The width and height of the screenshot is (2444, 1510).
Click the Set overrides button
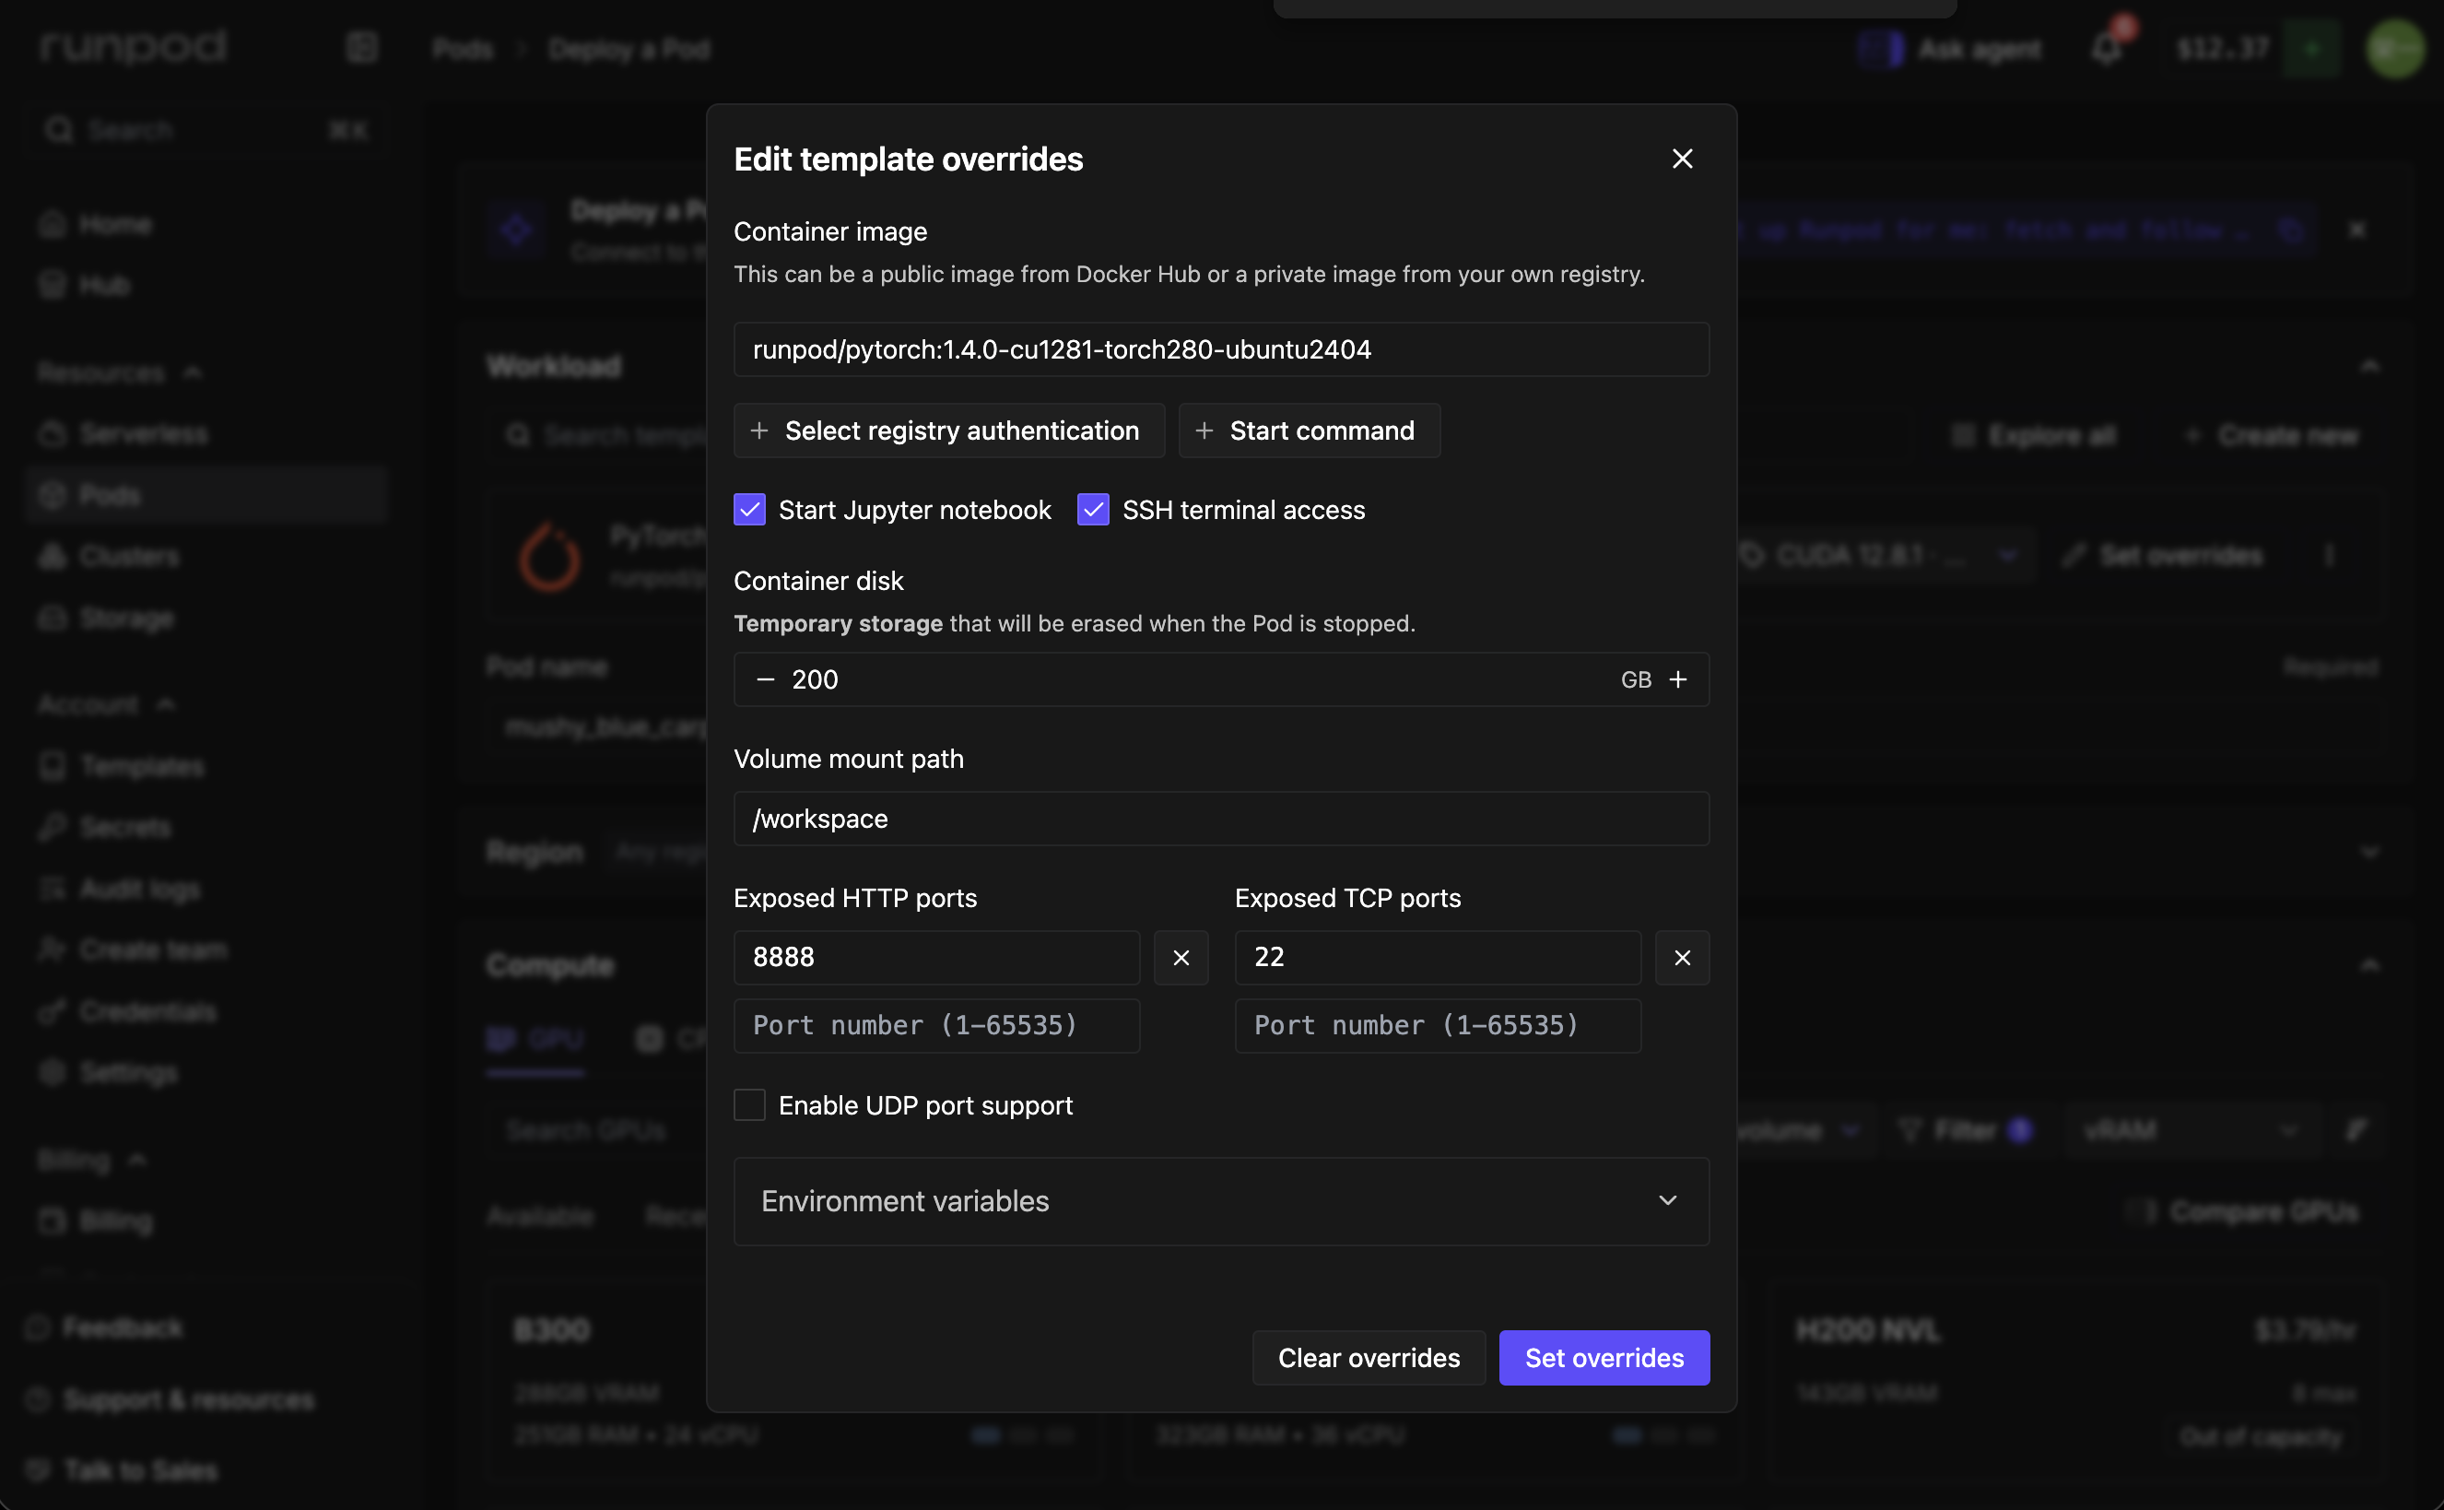click(x=1604, y=1358)
